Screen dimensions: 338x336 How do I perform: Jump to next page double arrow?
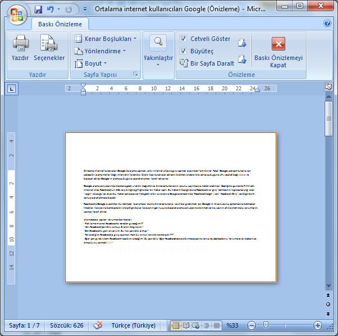[x=328, y=314]
